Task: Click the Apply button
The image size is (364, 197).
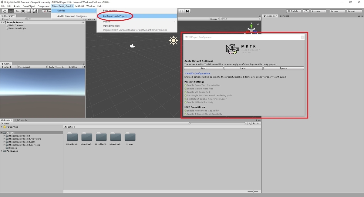Action: (204, 68)
